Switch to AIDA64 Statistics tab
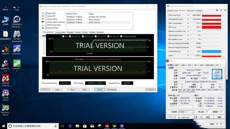Viewport: 230px width, 129px height. point(100,32)
